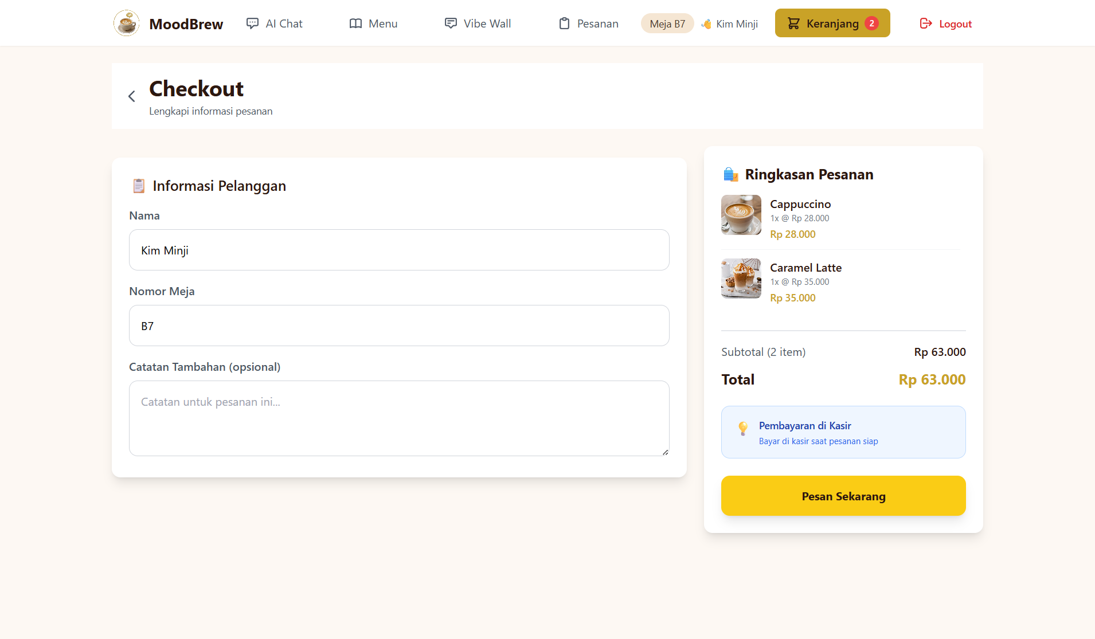Select the Menu book icon in the navbar
The width and height of the screenshot is (1095, 639).
tap(356, 23)
